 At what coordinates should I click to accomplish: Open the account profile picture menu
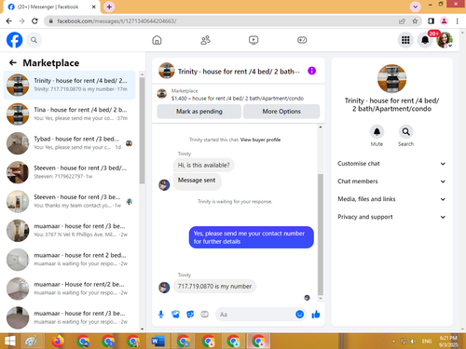coord(445,40)
